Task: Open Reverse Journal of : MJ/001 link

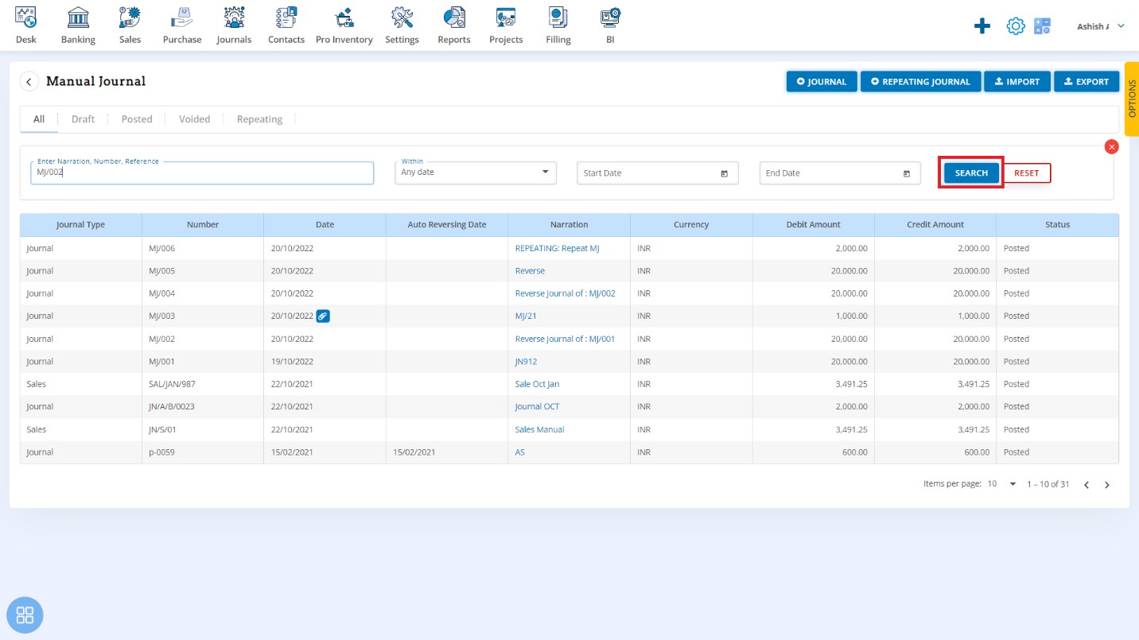Action: (566, 339)
